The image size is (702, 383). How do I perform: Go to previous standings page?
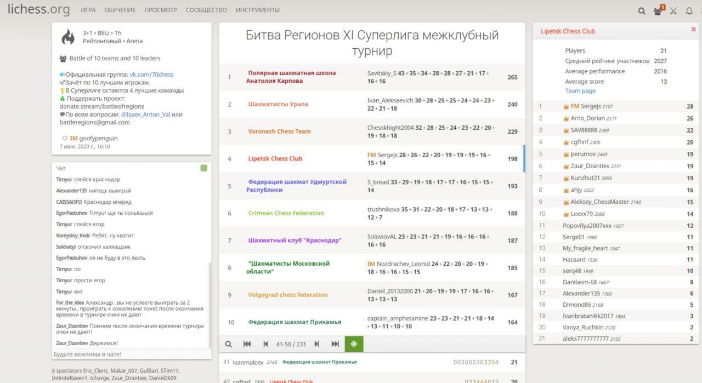coord(265,344)
